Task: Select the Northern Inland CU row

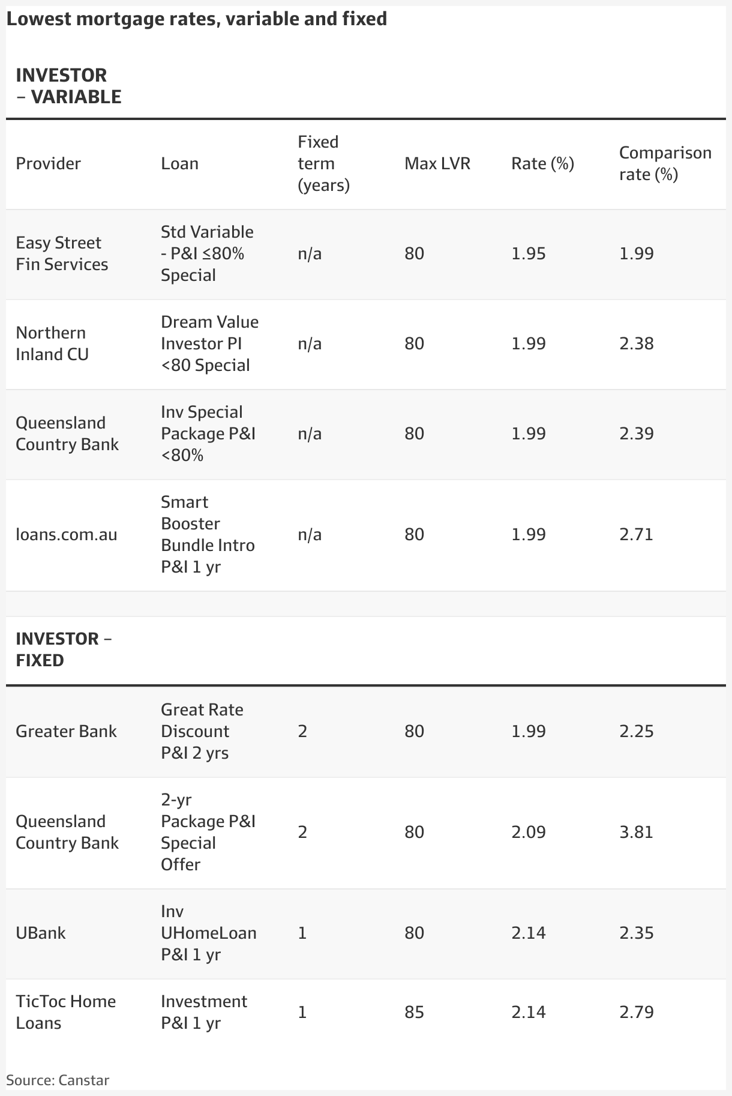Action: pos(366,344)
